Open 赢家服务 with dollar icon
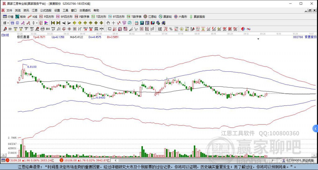Viewport: 318px width, 170px height. pyautogui.click(x=197, y=17)
